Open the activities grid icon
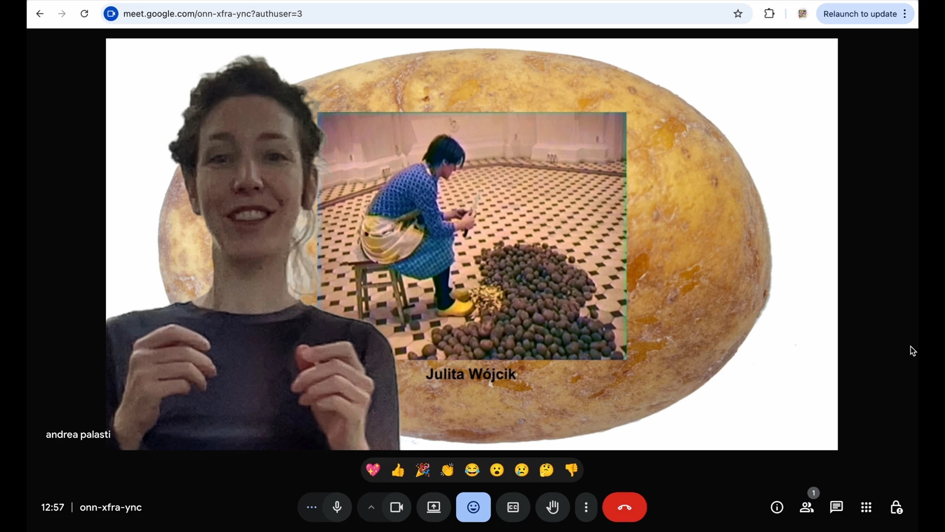Viewport: 945px width, 532px height. (x=866, y=507)
